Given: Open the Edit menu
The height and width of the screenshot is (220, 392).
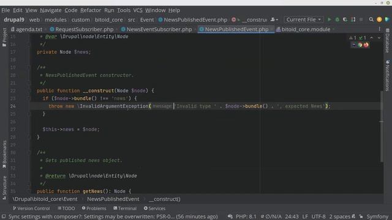Looking at the screenshot, I should 18,10.
